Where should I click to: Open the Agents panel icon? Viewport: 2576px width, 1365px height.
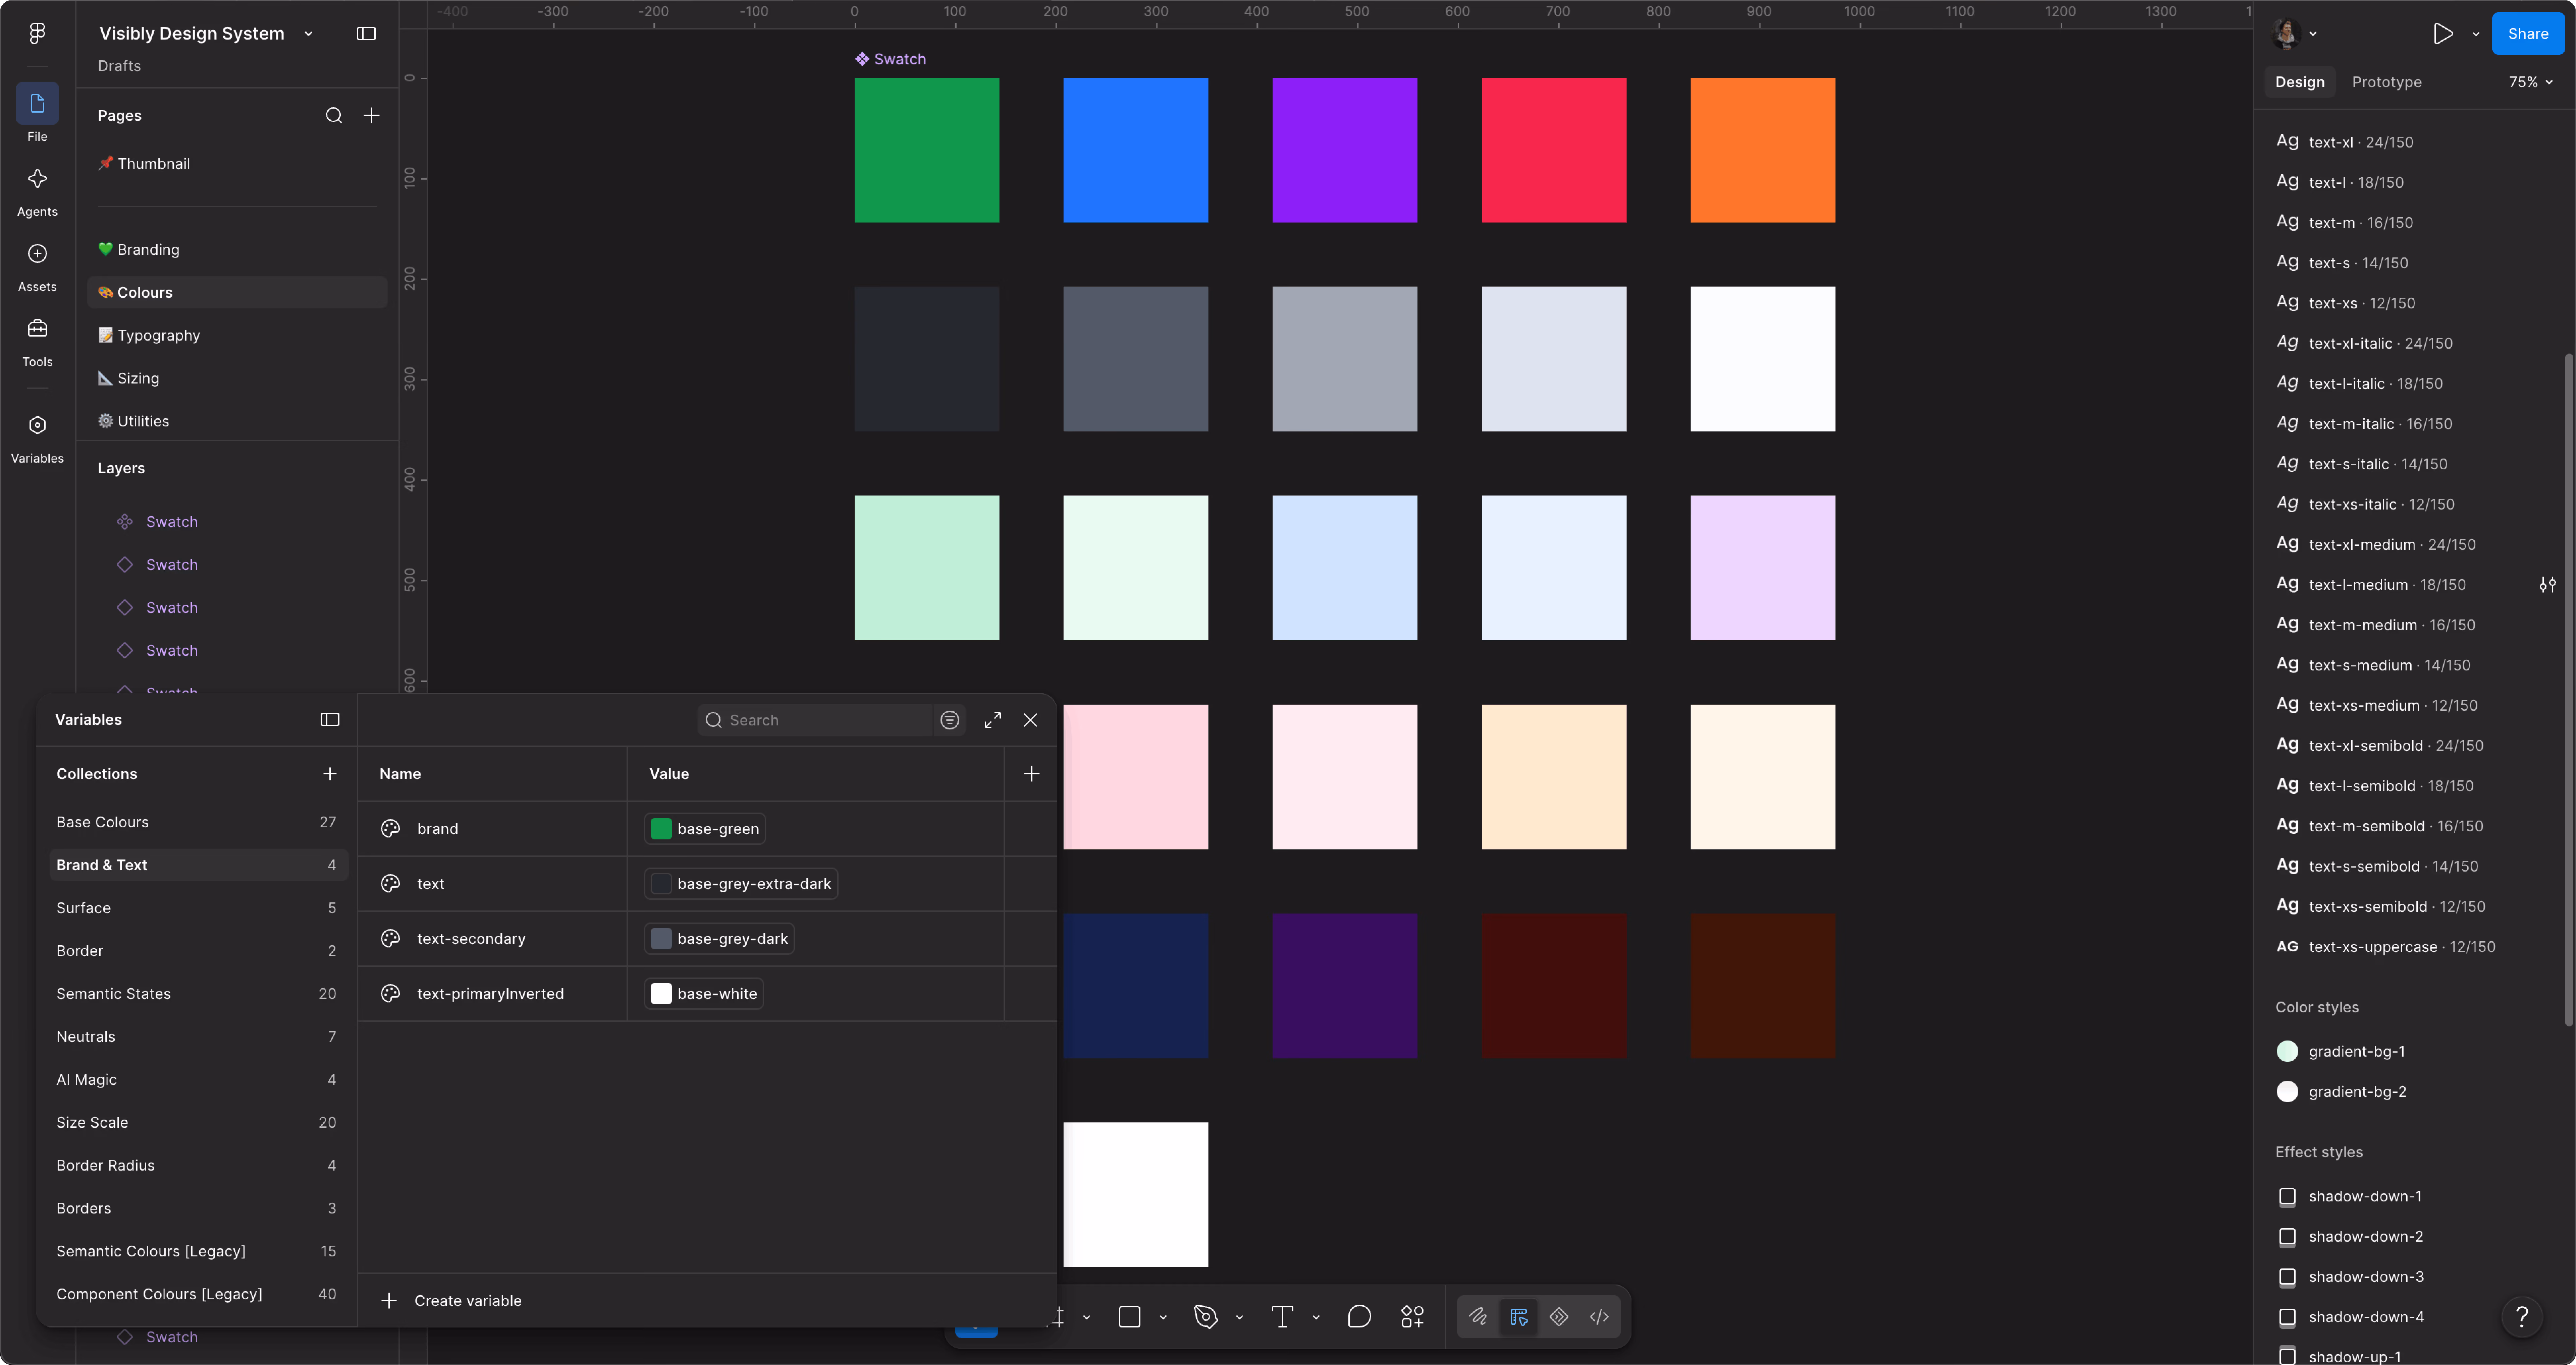click(37, 179)
